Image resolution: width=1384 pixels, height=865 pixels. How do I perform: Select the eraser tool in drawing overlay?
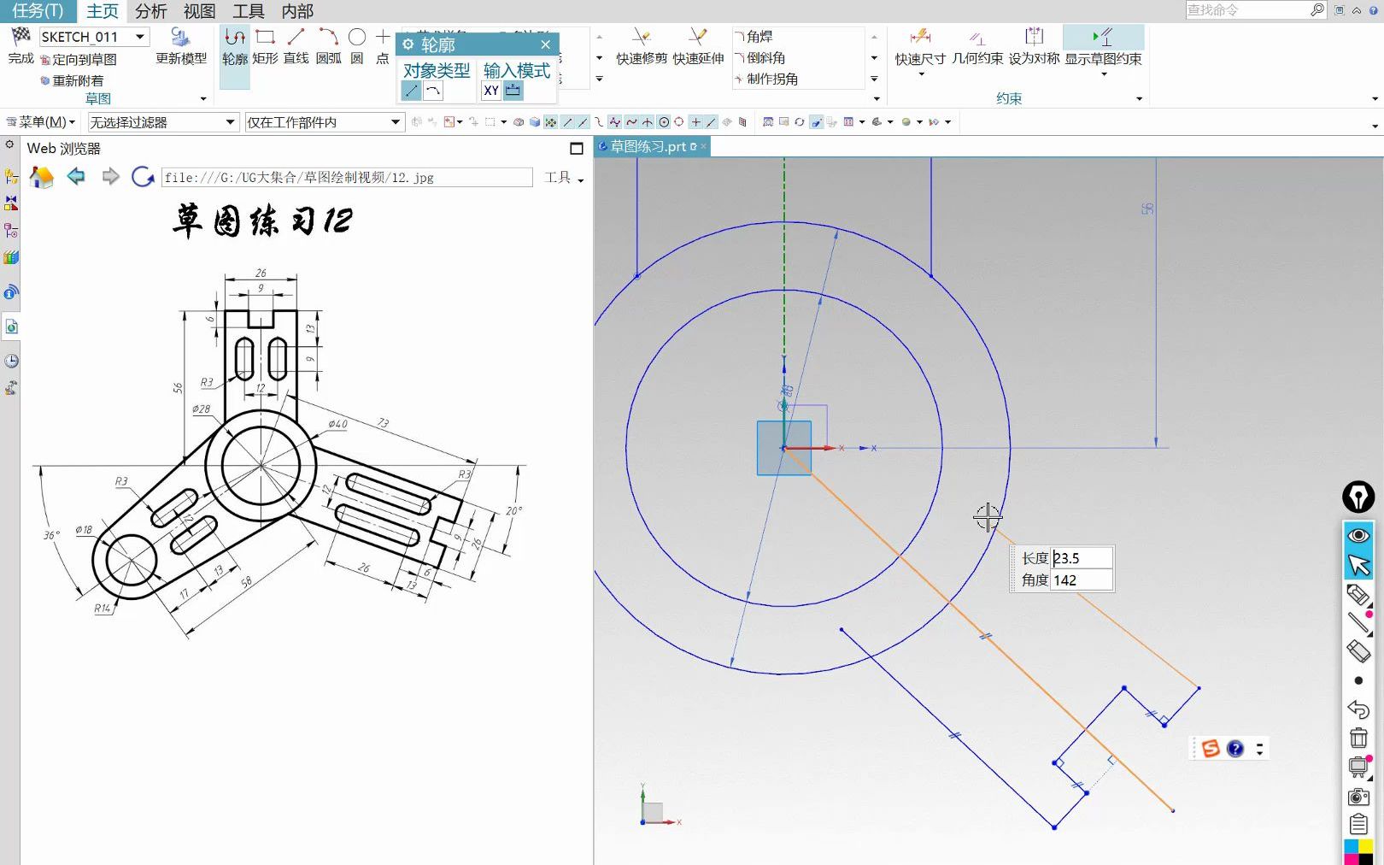pos(1358,651)
